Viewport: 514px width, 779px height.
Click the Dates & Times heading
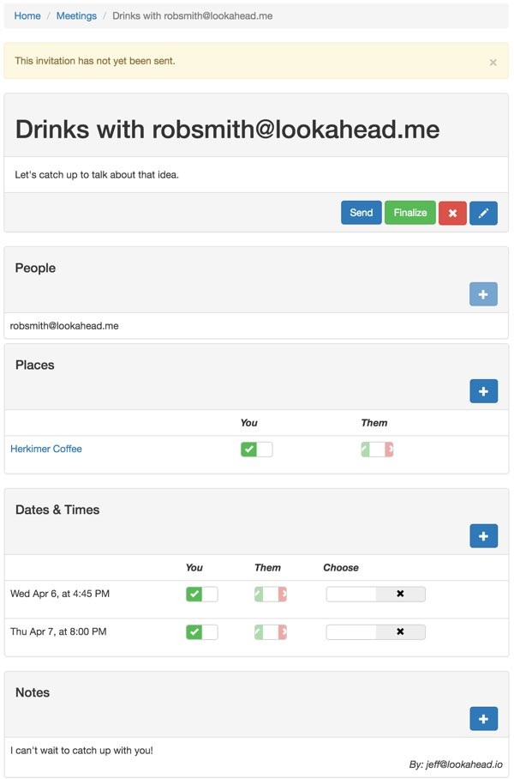coord(57,510)
